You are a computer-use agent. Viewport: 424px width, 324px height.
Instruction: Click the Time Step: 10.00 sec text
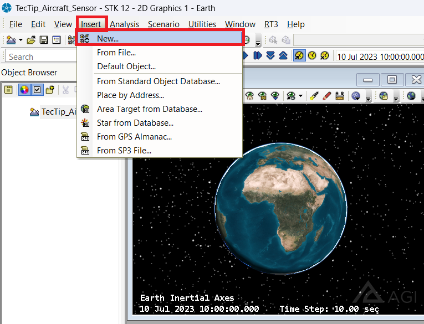[329, 309]
